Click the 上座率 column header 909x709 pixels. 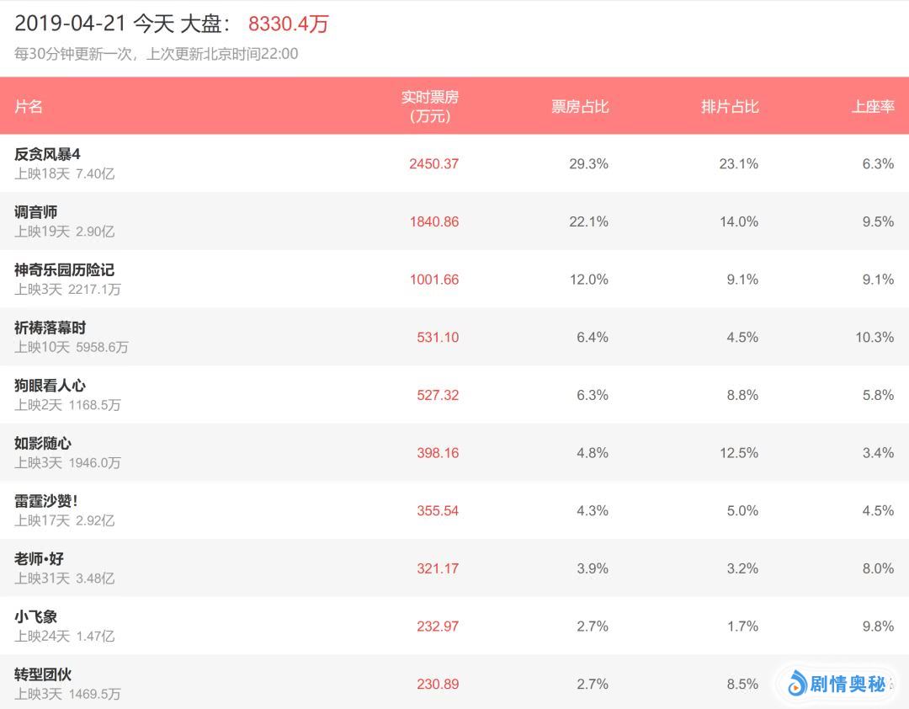click(x=873, y=107)
